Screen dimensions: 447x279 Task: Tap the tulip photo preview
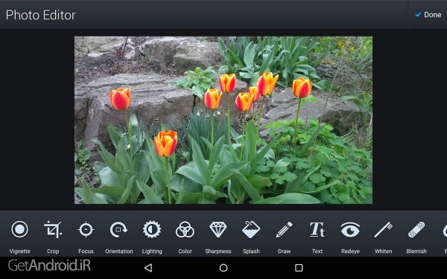[x=223, y=120]
